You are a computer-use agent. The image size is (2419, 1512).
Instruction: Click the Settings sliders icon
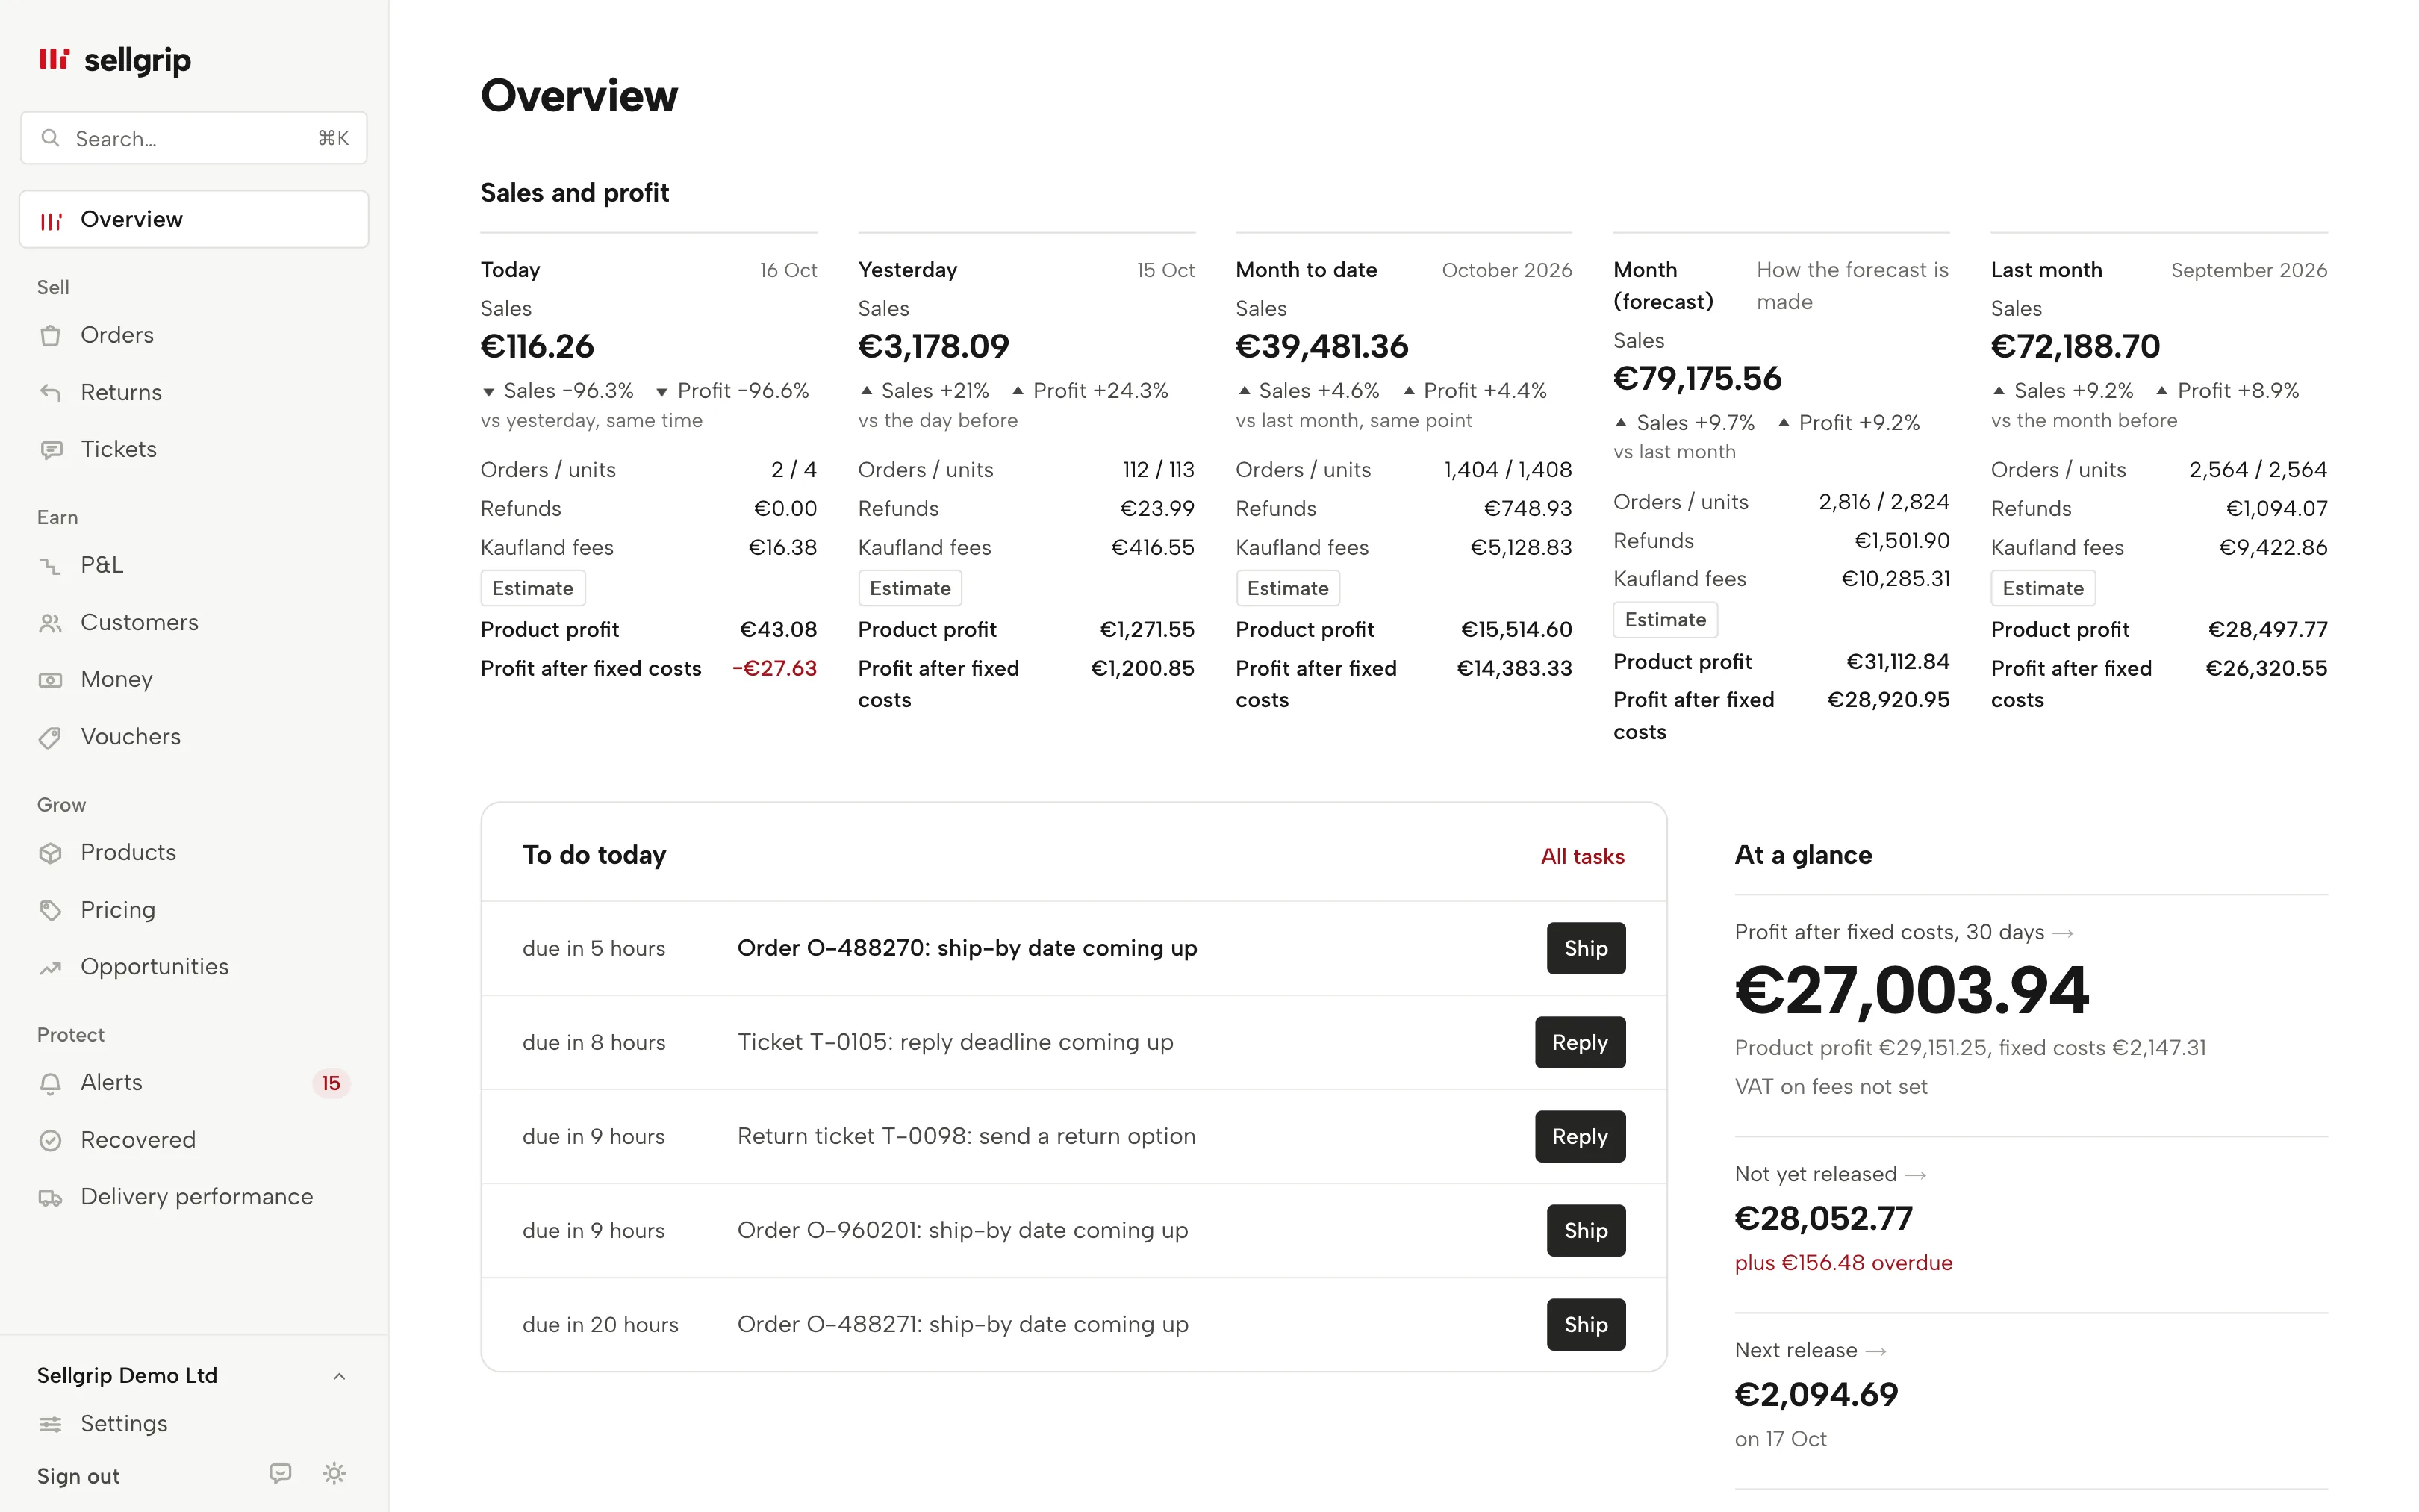50,1424
